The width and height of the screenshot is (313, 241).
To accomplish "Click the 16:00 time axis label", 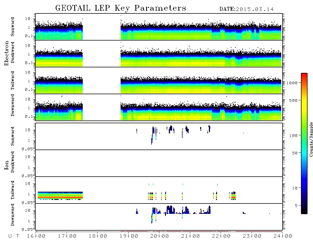I will coord(36,236).
